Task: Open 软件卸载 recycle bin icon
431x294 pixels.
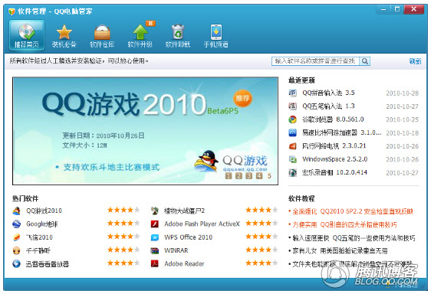Action: [178, 32]
